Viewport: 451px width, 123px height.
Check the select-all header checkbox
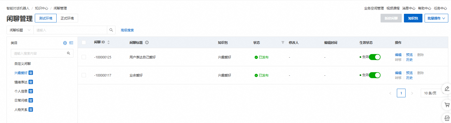(x=84, y=42)
